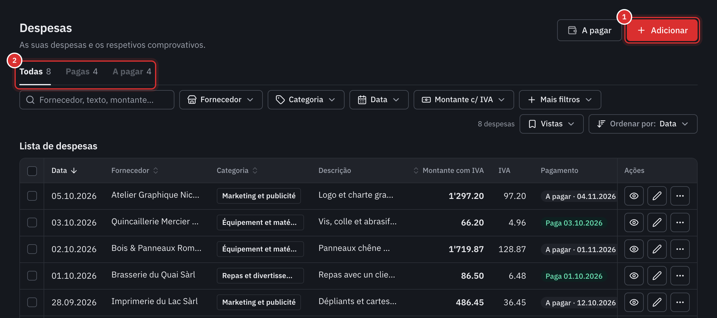View the Bois & Panneaux expense
This screenshot has height=318, width=717.
(634, 249)
